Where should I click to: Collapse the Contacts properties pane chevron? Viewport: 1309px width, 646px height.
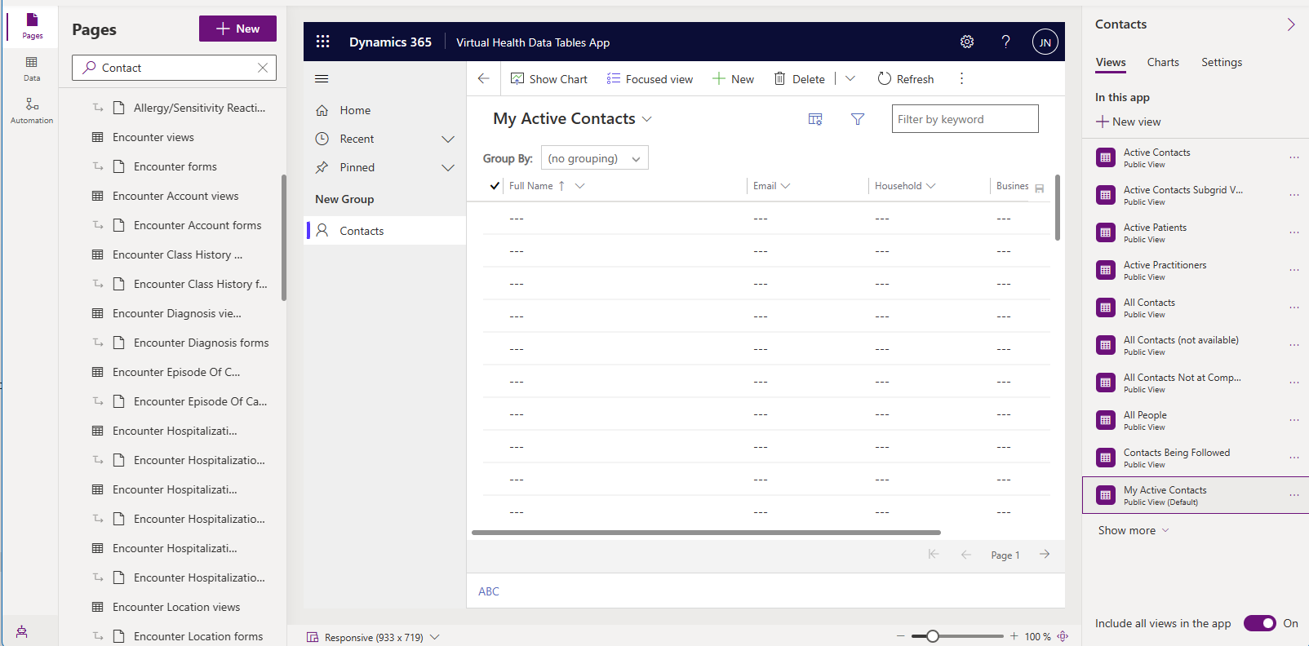pos(1291,24)
